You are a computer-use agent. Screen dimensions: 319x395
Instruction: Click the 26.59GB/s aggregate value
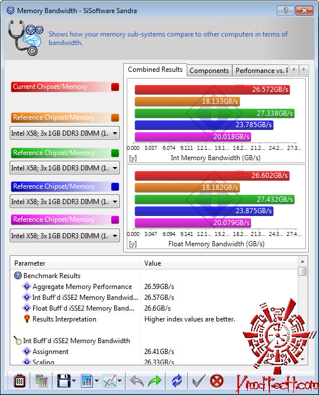159,287
